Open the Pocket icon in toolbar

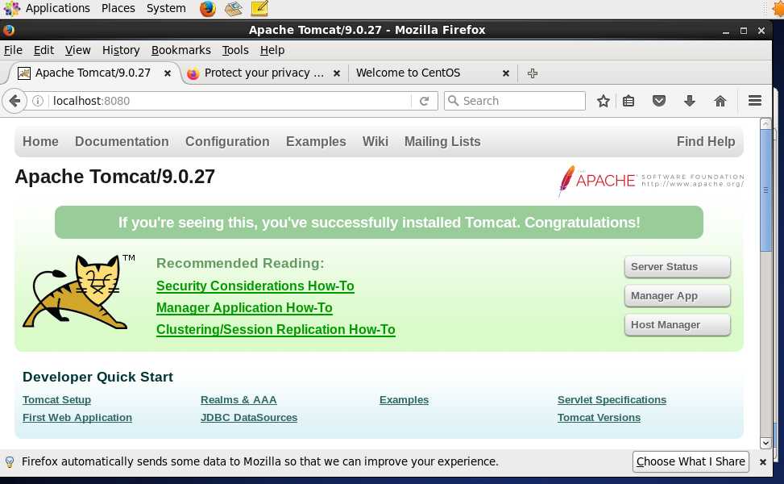click(659, 101)
